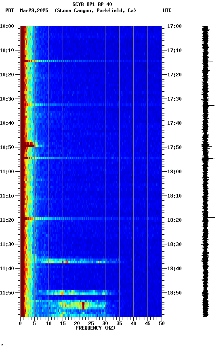The image size is (223, 349).
Task: Click the waveform spike at 18:20 UTC
Action: (x=211, y=218)
